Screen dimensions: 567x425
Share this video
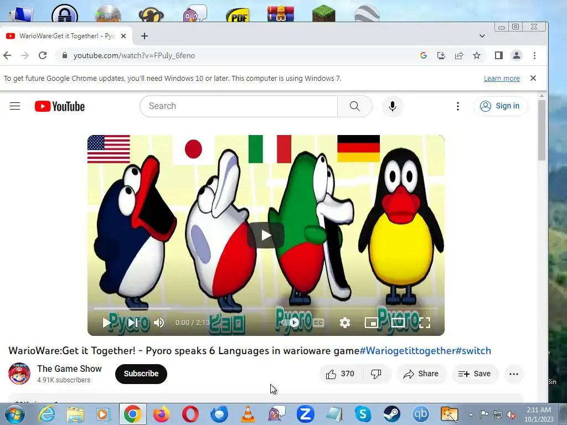[x=421, y=374]
